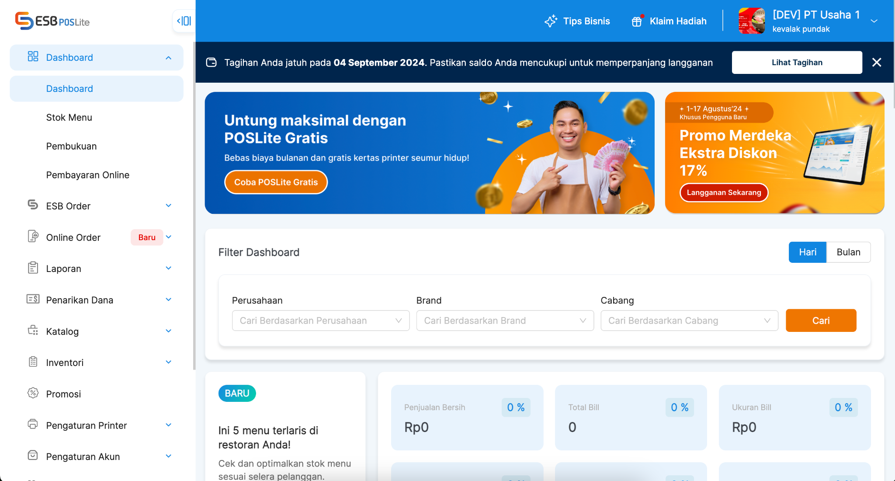Viewport: 895px width, 481px height.
Task: Expand the account dropdown arrow beside PT Usaha 1
Action: click(874, 21)
